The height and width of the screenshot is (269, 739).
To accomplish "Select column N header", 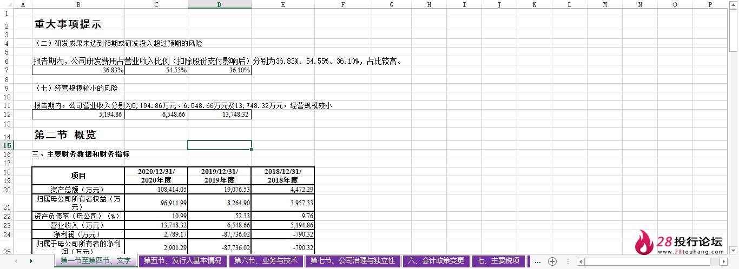I will (x=639, y=4).
